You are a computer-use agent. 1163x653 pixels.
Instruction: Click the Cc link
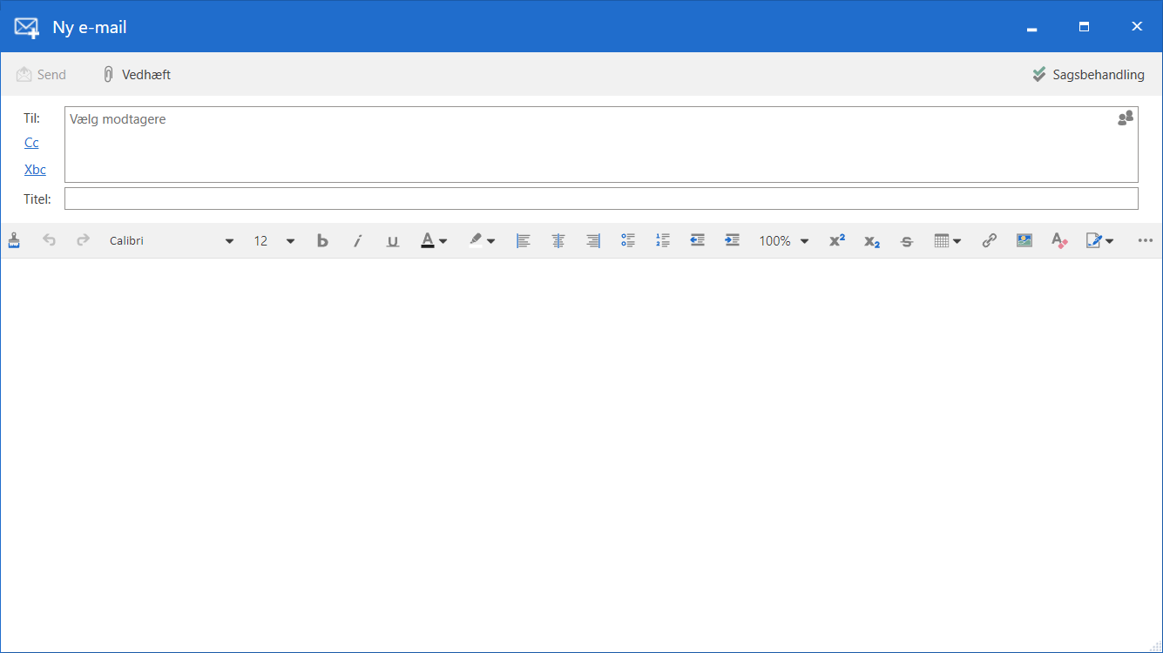tap(31, 143)
